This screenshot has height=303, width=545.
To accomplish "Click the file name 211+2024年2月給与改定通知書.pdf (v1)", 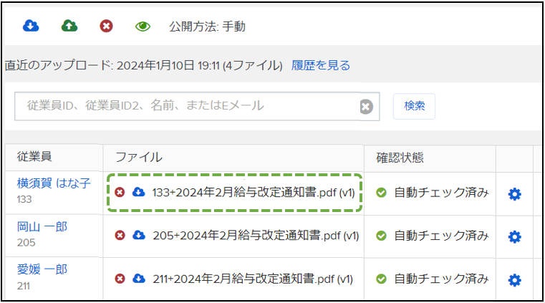I will 253,279.
